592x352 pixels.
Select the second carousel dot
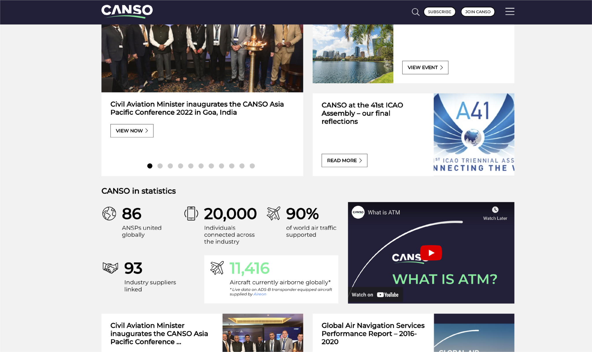160,166
